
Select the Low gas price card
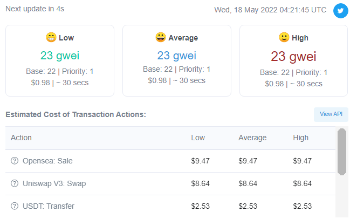coord(60,61)
